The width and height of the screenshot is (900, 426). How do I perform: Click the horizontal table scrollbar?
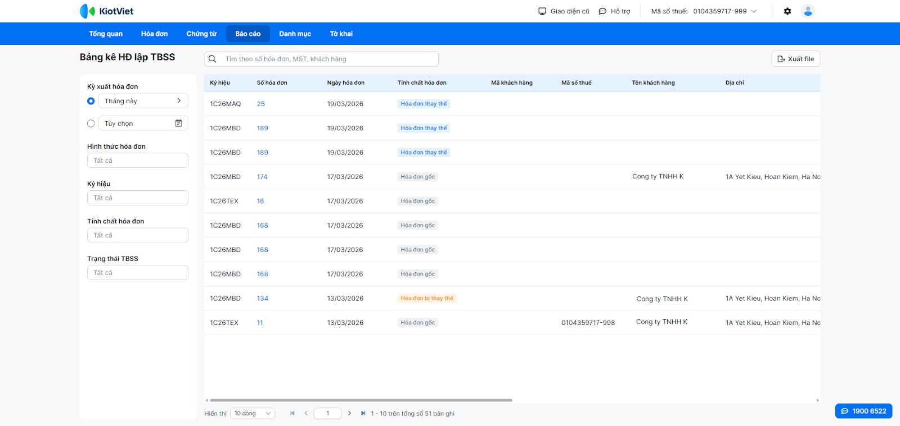click(361, 400)
